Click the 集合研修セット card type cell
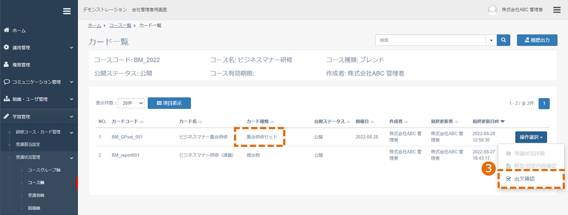The image size is (568, 215). [x=262, y=137]
